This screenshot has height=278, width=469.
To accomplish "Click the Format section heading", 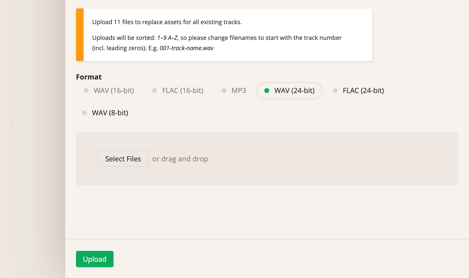I will tap(89, 77).
